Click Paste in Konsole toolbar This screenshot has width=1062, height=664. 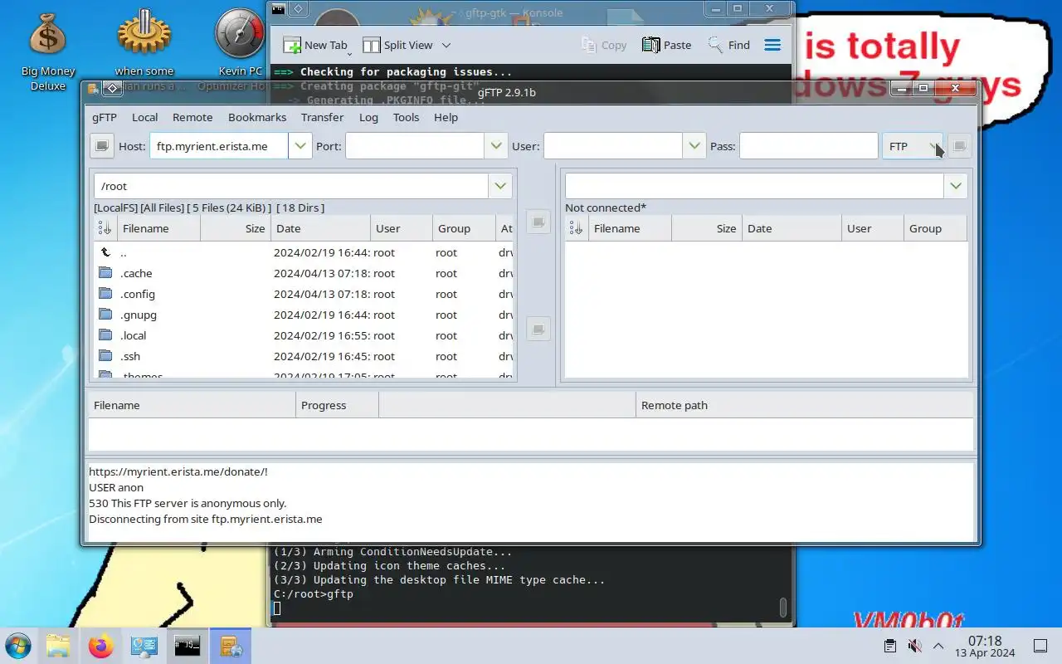click(667, 46)
